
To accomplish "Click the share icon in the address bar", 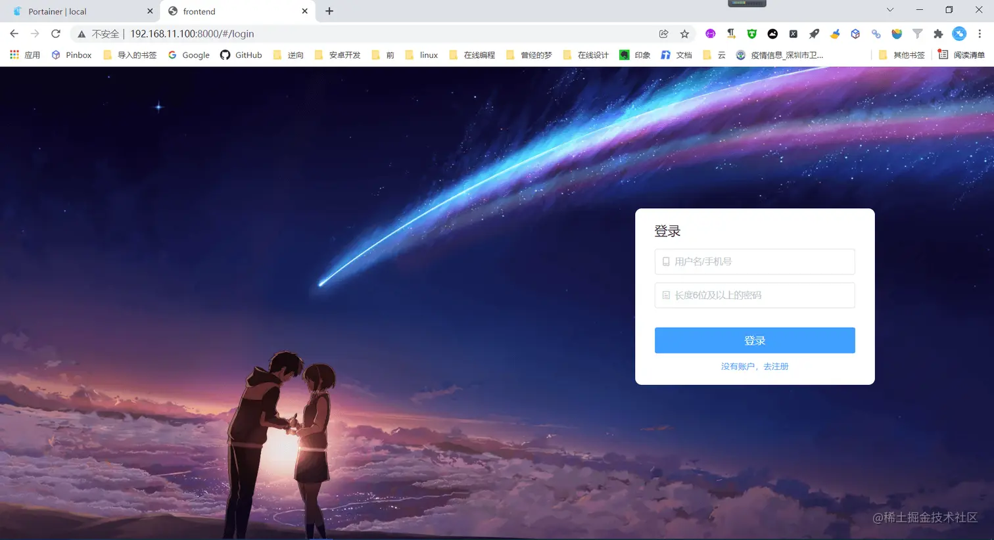I will (x=664, y=34).
